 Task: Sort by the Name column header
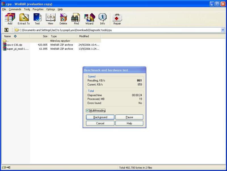tap(16, 36)
